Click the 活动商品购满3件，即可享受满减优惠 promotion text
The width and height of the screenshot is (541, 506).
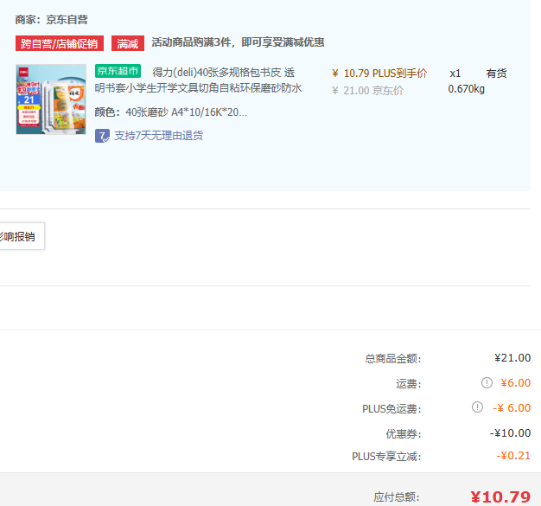238,42
